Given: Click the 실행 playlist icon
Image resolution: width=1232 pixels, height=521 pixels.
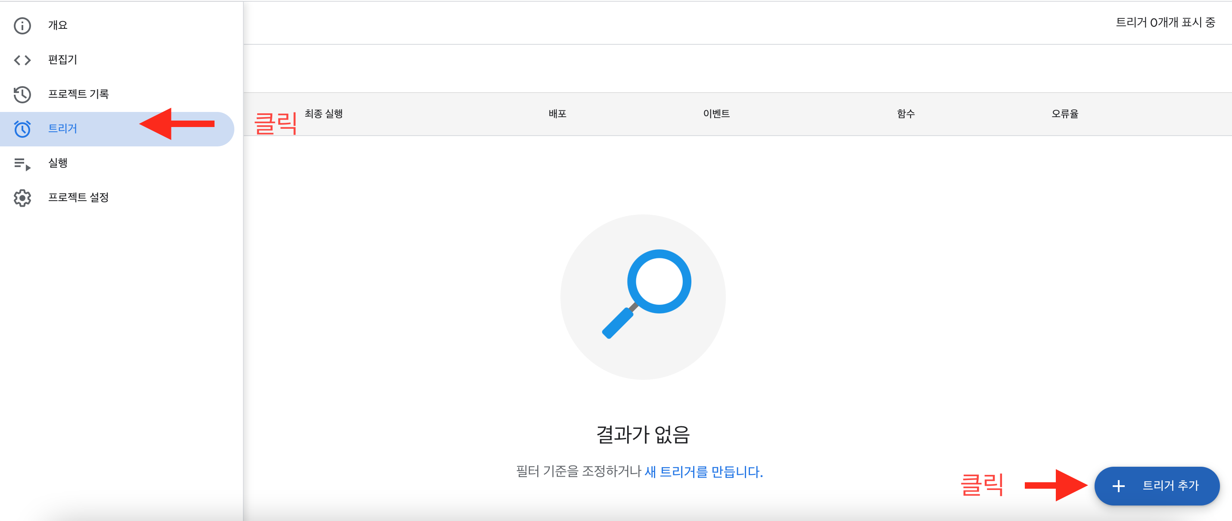Looking at the screenshot, I should pyautogui.click(x=22, y=164).
